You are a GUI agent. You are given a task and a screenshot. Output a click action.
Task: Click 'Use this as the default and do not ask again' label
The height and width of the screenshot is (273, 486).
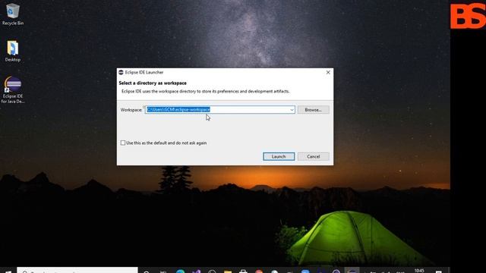pyautogui.click(x=166, y=143)
